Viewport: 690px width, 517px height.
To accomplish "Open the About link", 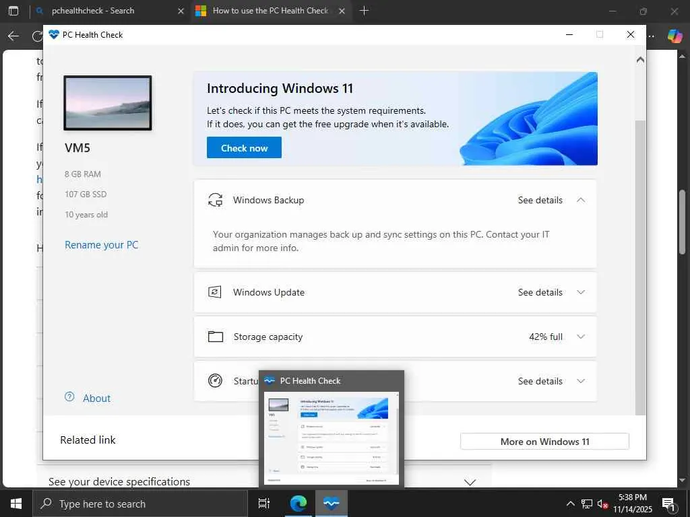I will click(x=97, y=399).
